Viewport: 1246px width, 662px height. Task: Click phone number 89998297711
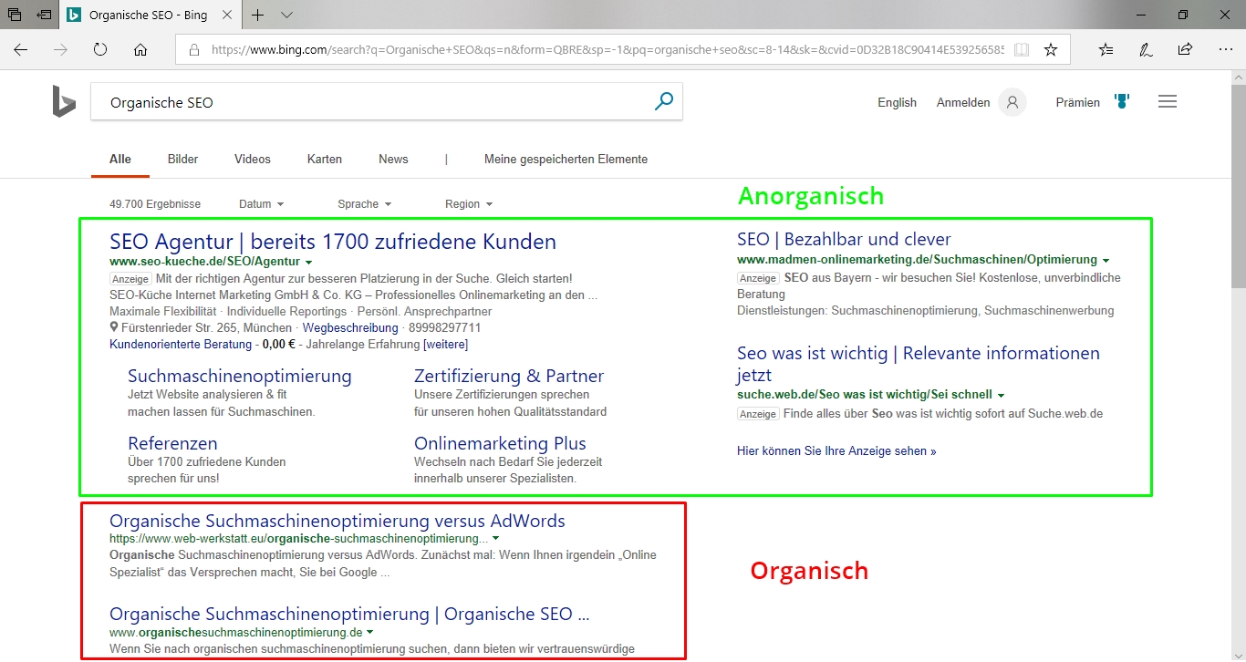445,327
